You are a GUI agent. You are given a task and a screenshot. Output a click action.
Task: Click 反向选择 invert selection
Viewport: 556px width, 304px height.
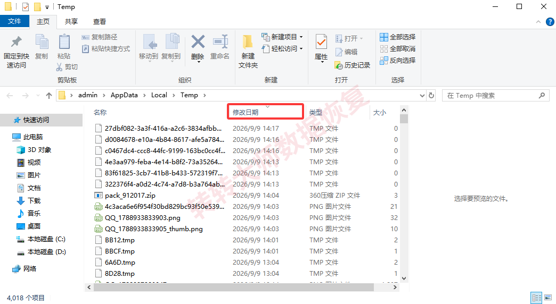point(397,60)
